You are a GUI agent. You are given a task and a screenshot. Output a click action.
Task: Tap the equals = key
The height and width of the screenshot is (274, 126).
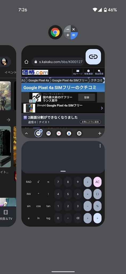[97, 218]
